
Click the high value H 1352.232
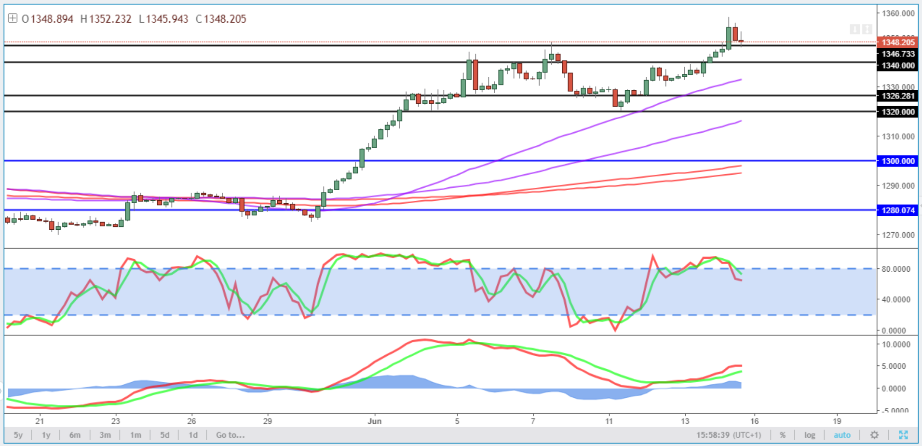click(106, 19)
